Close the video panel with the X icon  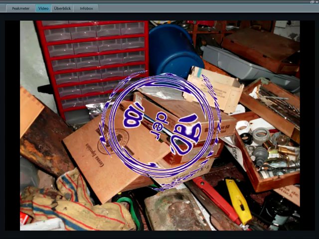318,2
